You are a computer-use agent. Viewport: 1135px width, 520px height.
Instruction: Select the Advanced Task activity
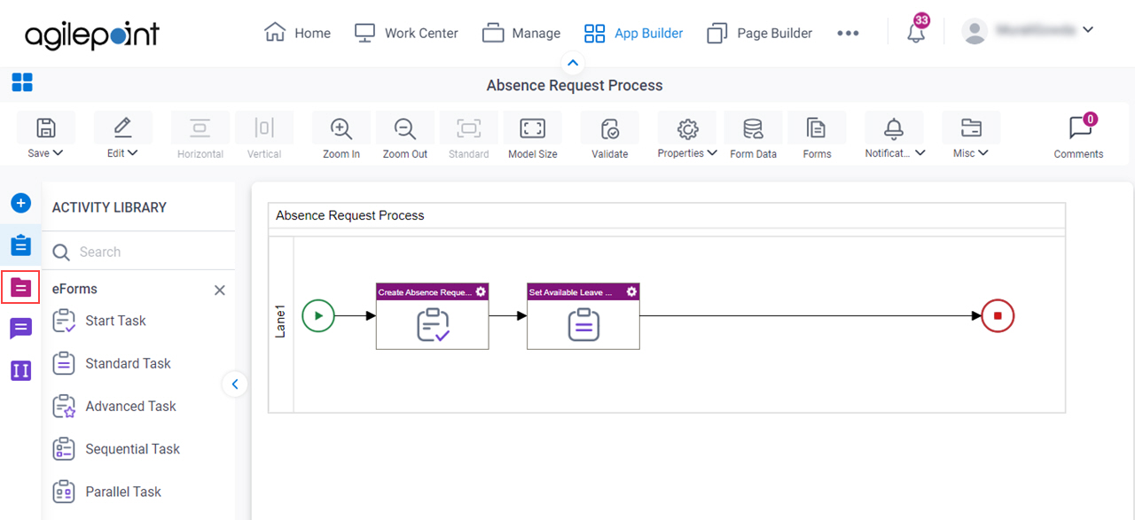[114, 406]
